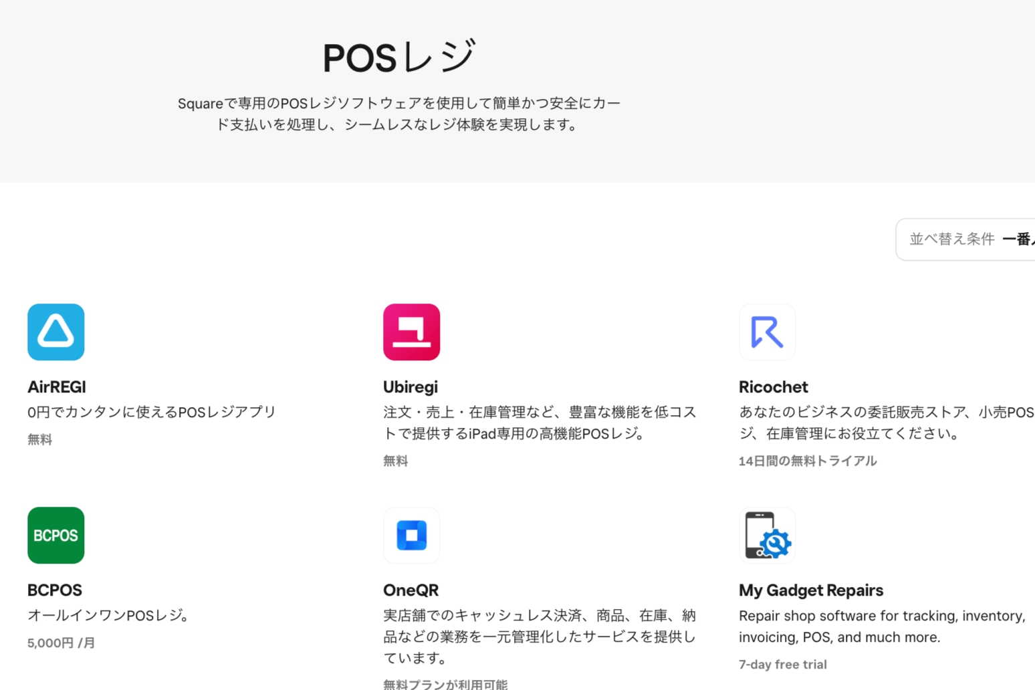Viewport: 1035px width, 690px height.
Task: Click the Repair shop software description text
Action: tap(883, 626)
